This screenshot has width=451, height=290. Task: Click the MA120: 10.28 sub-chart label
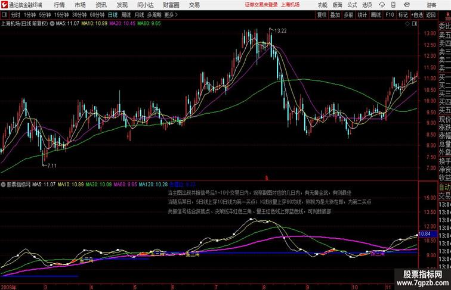(x=153, y=185)
